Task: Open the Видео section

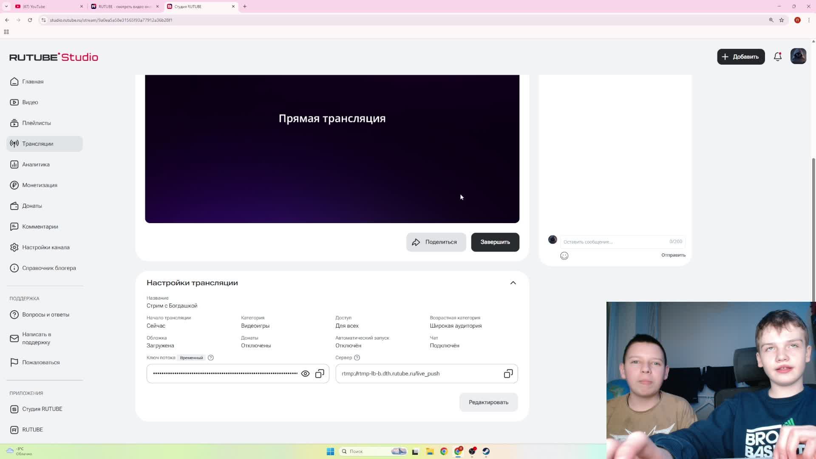Action: [45, 102]
